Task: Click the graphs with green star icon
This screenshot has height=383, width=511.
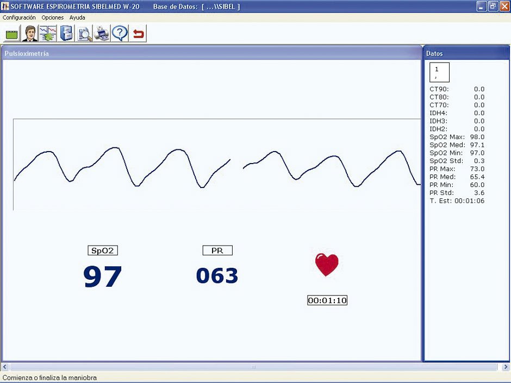Action: [x=48, y=34]
